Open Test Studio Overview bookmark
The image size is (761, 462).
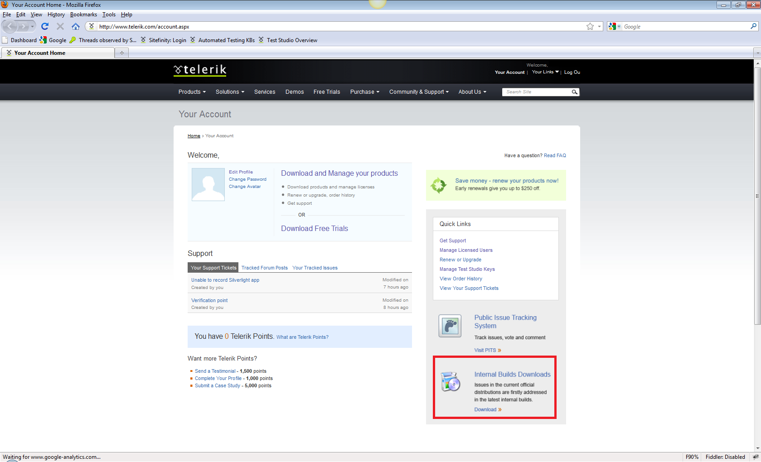[288, 40]
